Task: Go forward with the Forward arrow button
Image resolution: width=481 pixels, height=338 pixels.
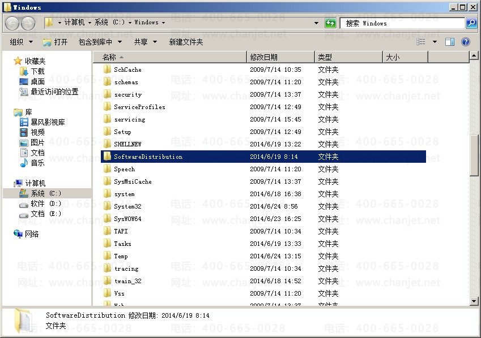Action: point(28,23)
